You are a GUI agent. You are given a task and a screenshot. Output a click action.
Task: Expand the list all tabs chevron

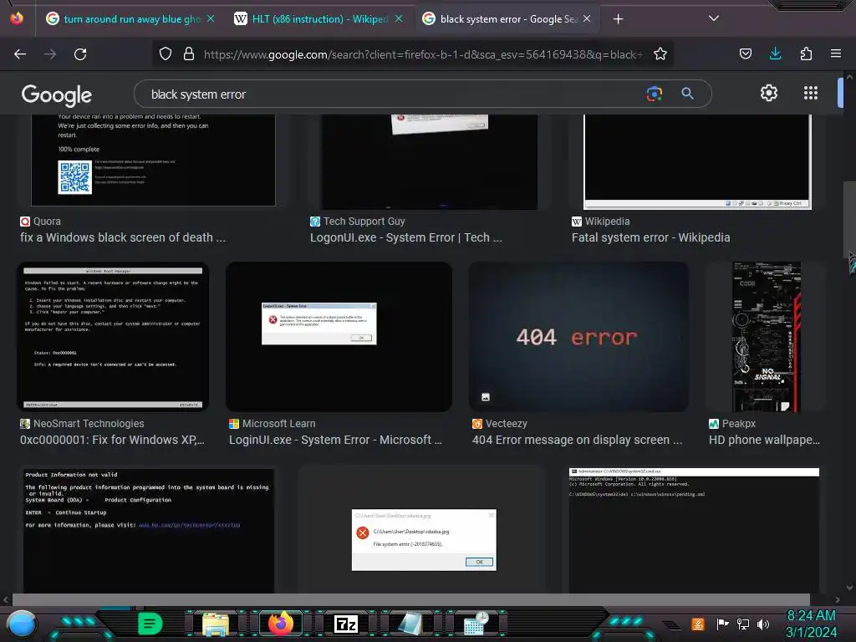(714, 18)
